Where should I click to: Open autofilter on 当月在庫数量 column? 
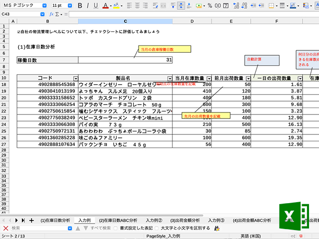(x=209, y=79)
